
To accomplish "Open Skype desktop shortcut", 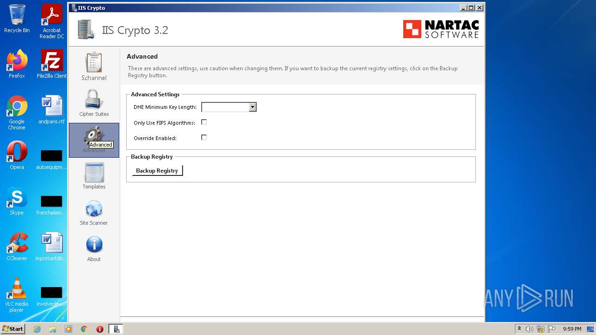I will click(17, 201).
